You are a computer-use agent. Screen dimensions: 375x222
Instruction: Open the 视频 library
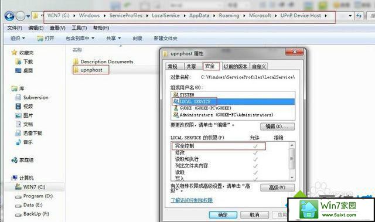24,107
